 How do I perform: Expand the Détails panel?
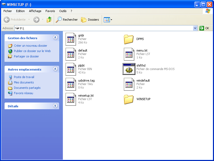[55, 105]
